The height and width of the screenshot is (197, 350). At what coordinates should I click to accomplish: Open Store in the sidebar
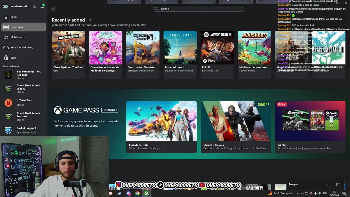point(24,58)
